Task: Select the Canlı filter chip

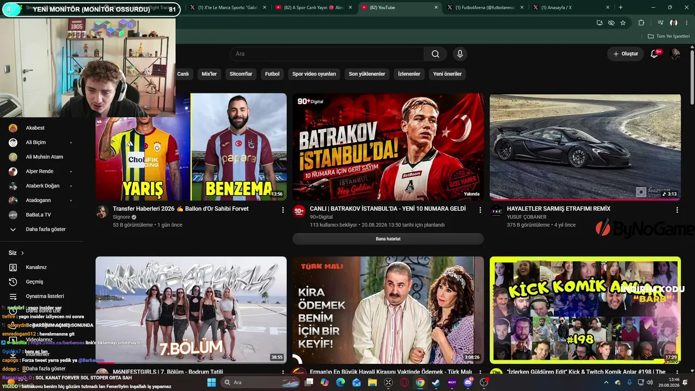Action: click(x=183, y=74)
